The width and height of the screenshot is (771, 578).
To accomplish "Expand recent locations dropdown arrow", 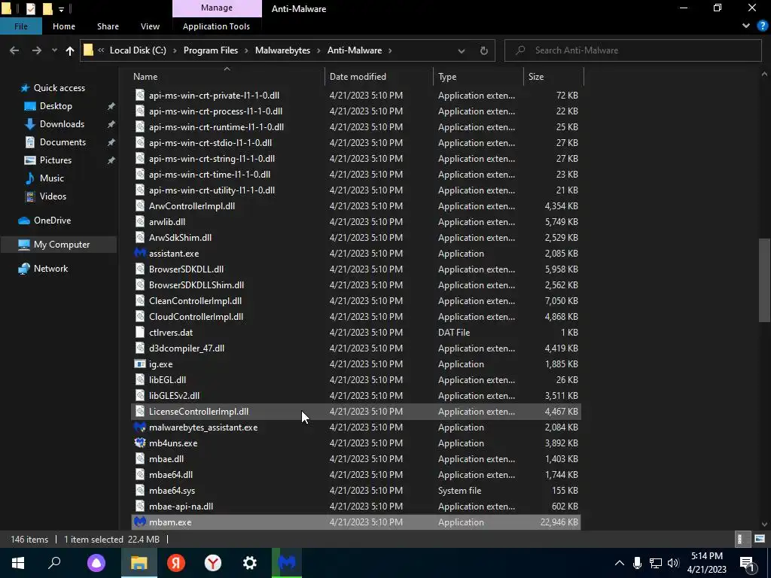I will point(54,50).
